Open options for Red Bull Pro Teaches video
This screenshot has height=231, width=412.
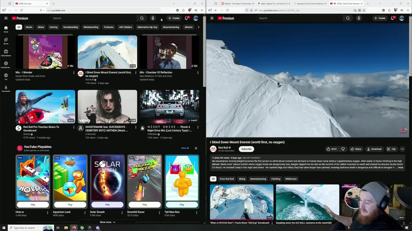click(x=74, y=127)
